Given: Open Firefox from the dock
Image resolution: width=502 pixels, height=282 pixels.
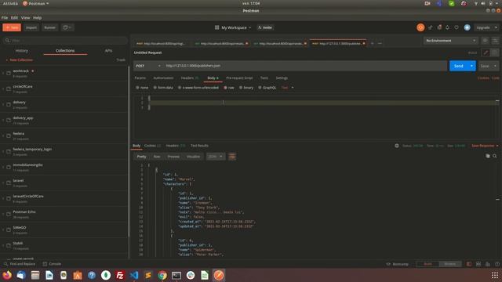Looking at the screenshot, I should point(7,275).
